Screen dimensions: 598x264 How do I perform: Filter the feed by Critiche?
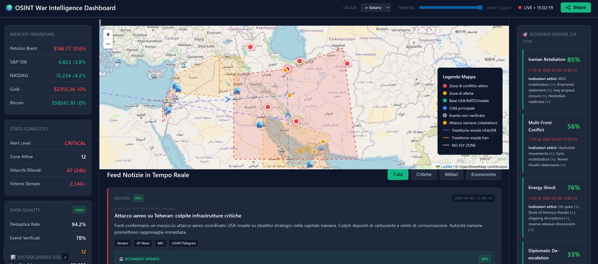click(424, 175)
